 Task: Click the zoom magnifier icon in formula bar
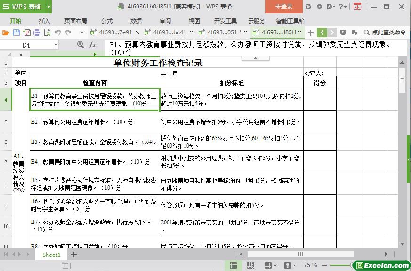coord(81,45)
